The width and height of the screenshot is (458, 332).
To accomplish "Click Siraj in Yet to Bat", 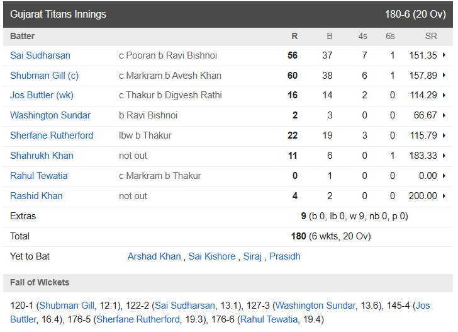I will (x=252, y=256).
